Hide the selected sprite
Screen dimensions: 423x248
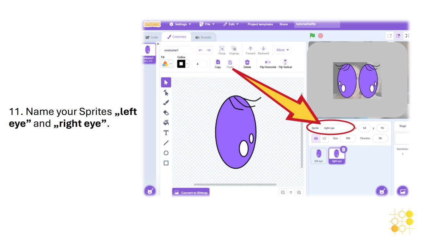[x=324, y=138]
